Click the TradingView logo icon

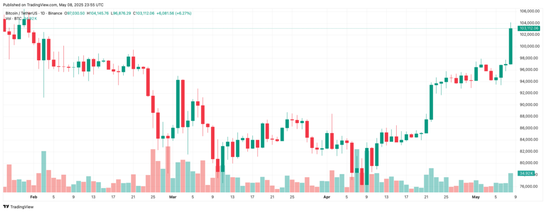pyautogui.click(x=6, y=207)
